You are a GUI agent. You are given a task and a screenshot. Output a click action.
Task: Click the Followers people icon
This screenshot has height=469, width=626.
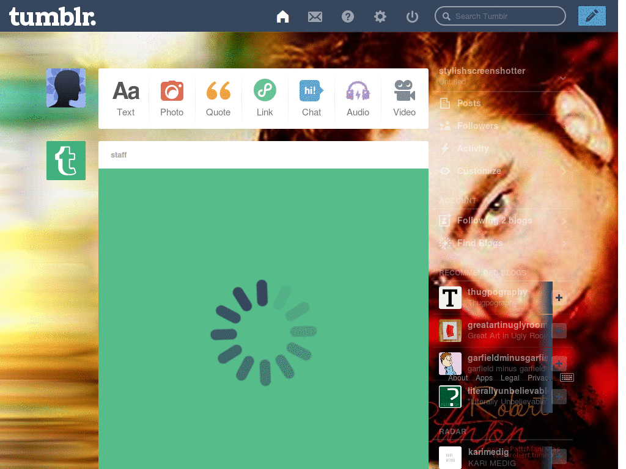445,126
